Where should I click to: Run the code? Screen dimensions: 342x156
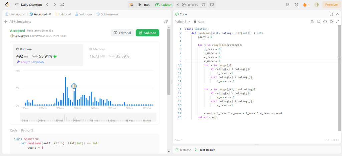(x=144, y=5)
